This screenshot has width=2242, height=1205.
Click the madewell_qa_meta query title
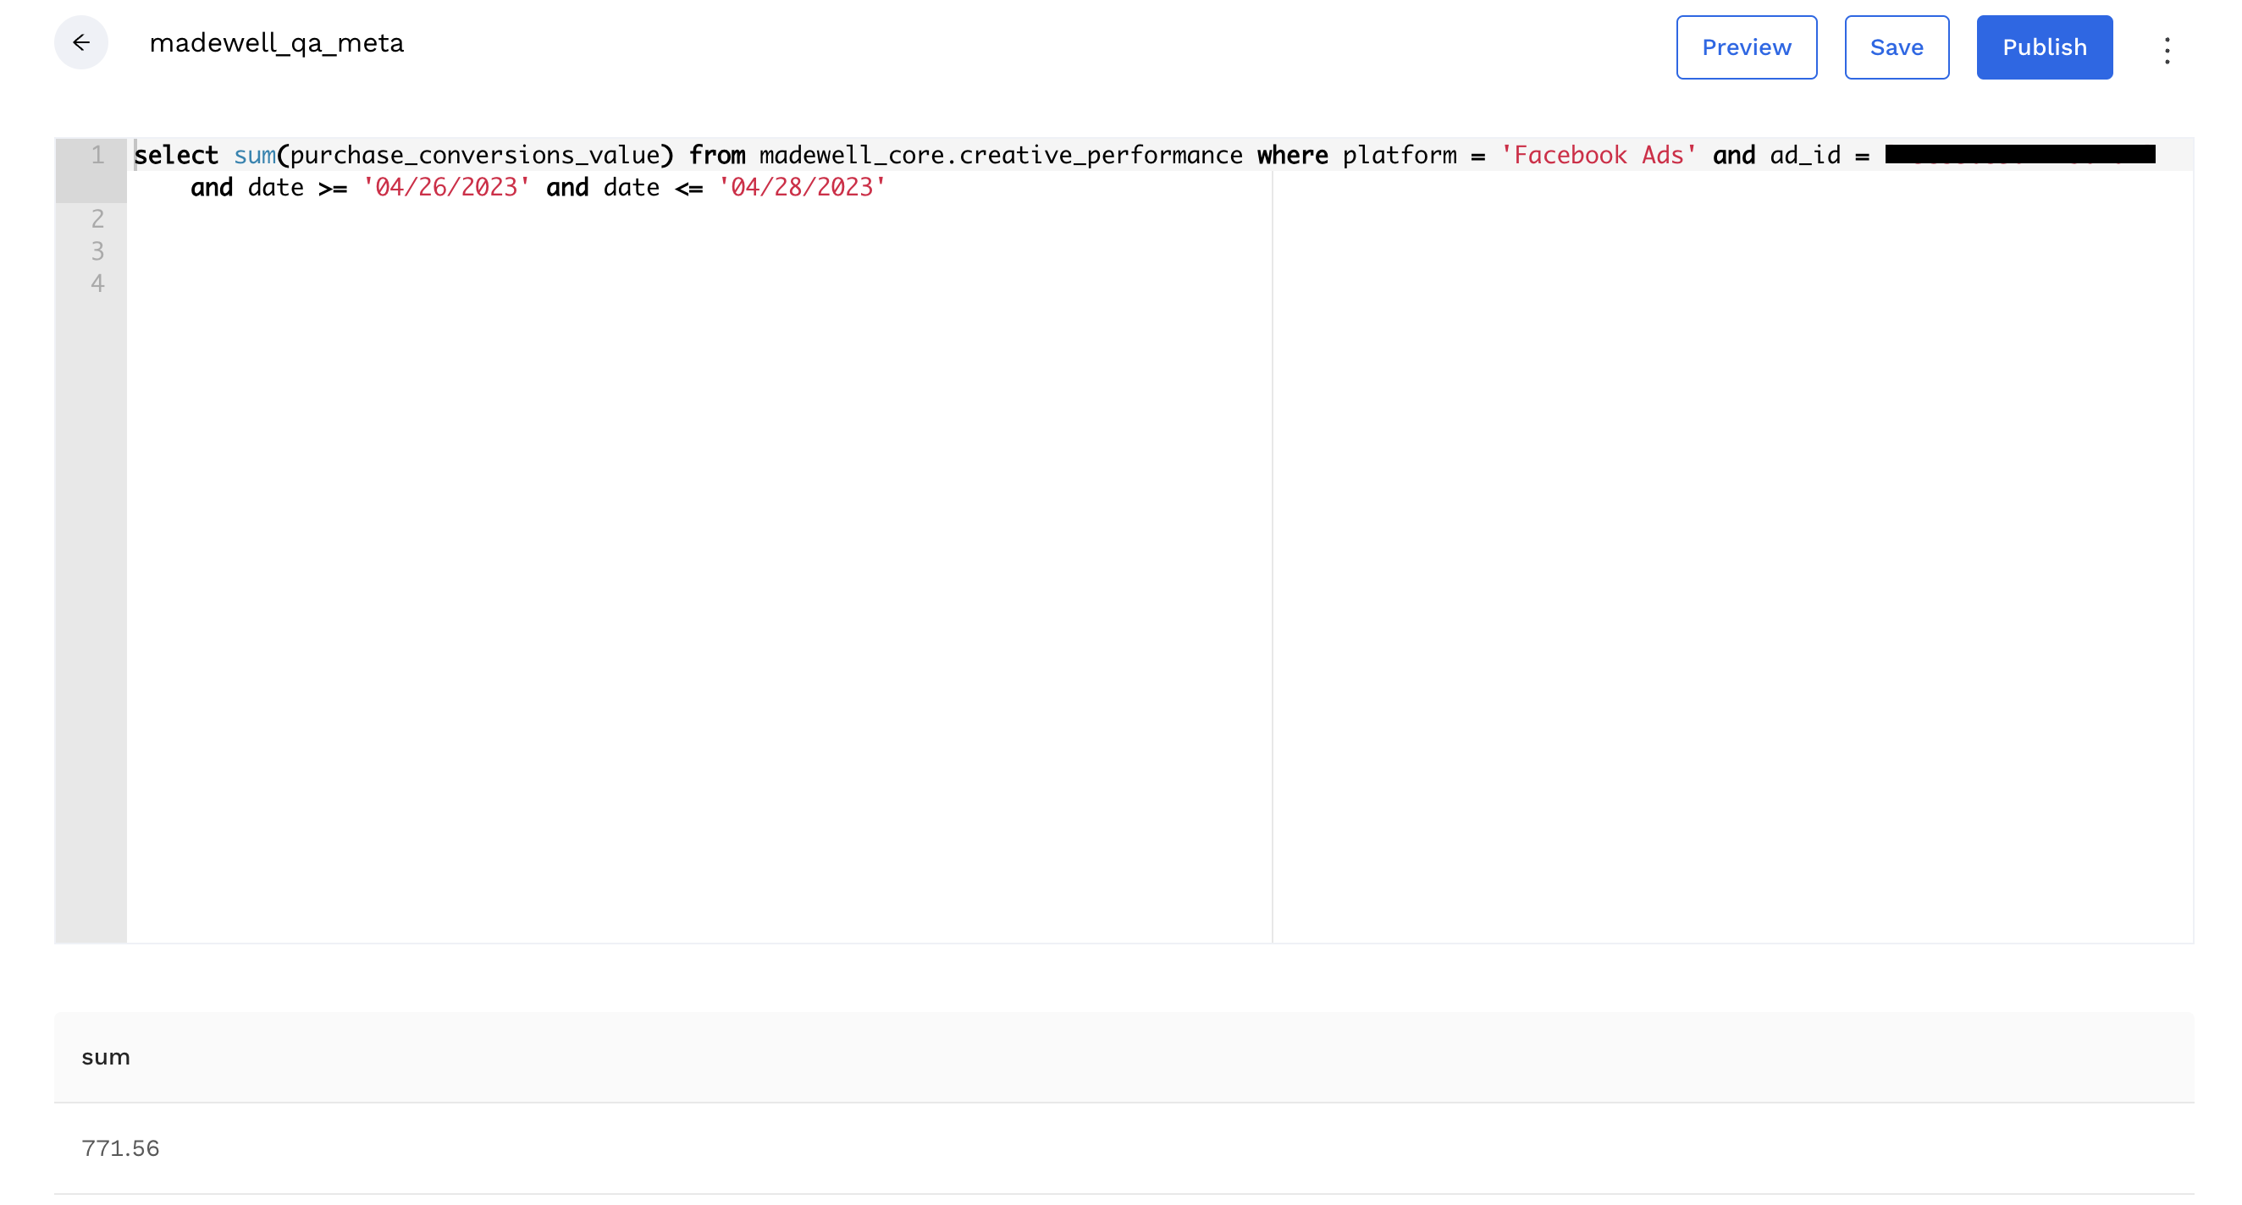277,44
